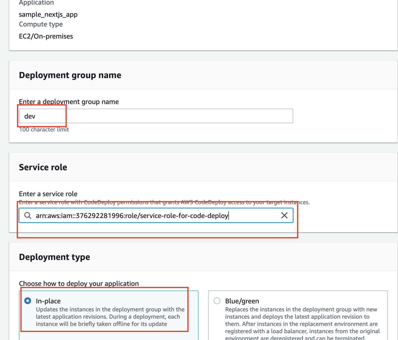Open the sample_nextjs_app application link
Image resolution: width=398 pixels, height=340 pixels.
tap(48, 15)
